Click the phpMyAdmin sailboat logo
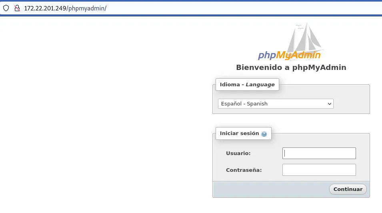382x213 pixels. pos(291,42)
